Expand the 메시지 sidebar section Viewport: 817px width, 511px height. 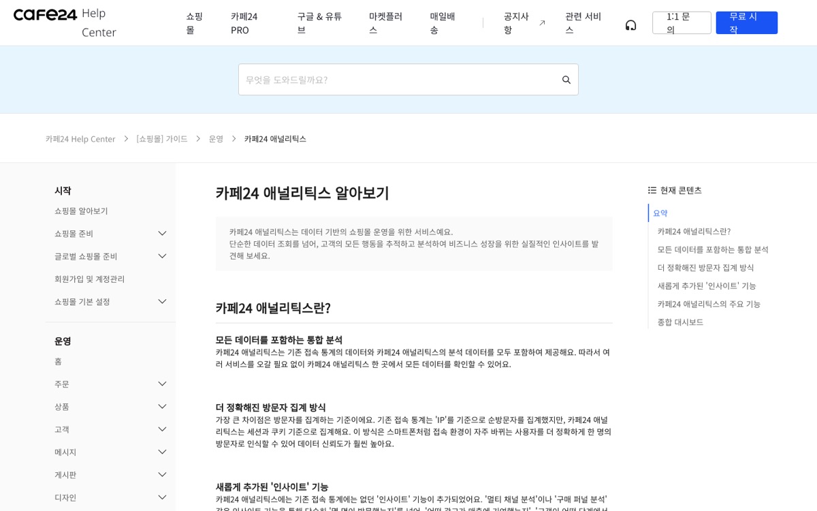point(162,452)
